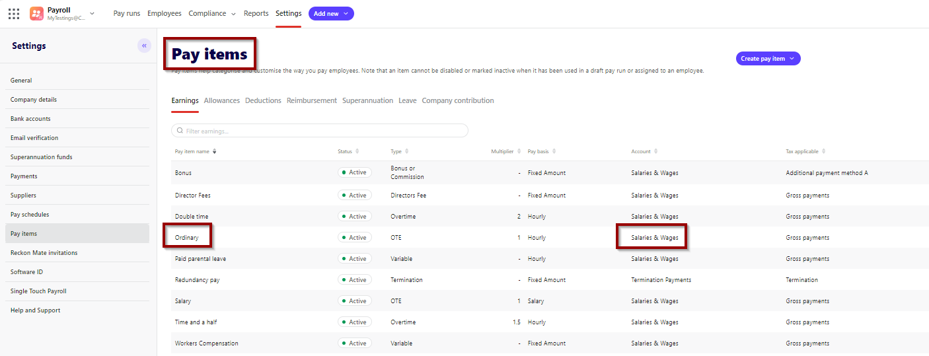Image resolution: width=929 pixels, height=356 pixels.
Task: Open the Time and a half item
Action: (196, 322)
